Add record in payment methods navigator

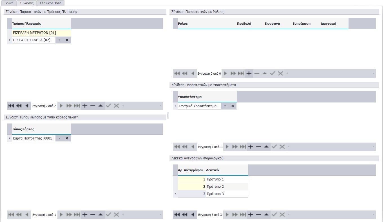[x=85, y=106]
